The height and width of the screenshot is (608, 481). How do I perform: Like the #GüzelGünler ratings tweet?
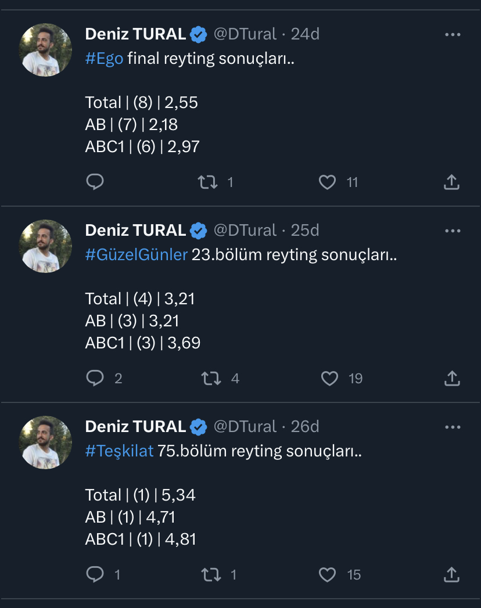click(x=329, y=379)
